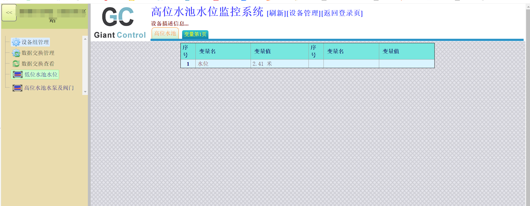Click the [刷新] refresh link
Viewport: 530px width, 206px height.
pos(276,13)
